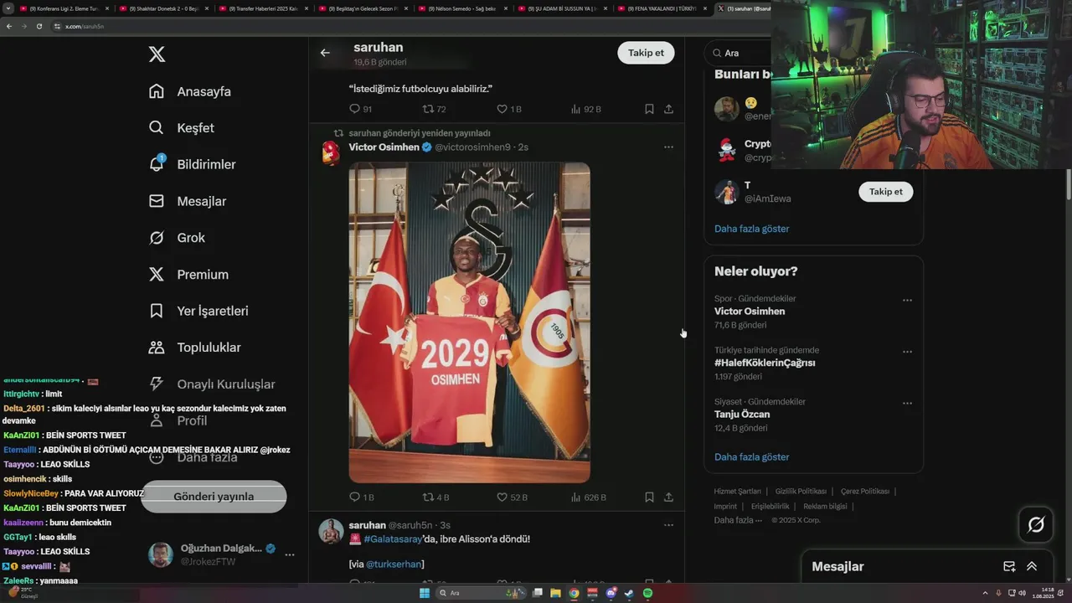The image size is (1072, 603).
Task: Bookmark the Osimhen post
Action: coord(649,497)
